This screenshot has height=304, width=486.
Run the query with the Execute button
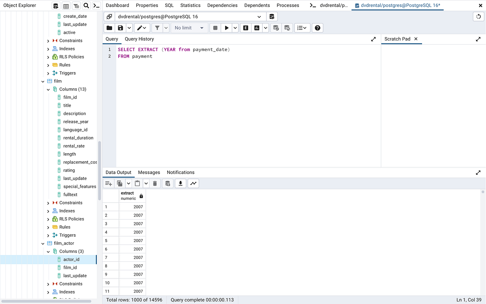click(226, 28)
